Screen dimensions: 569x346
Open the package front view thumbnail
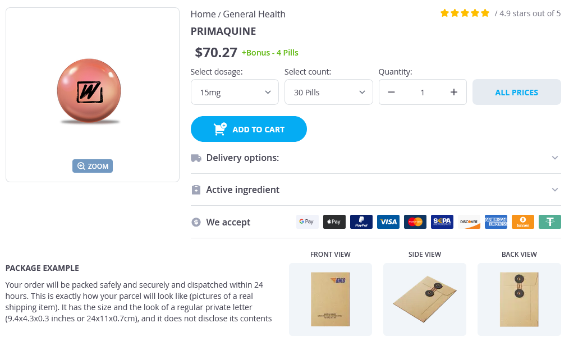[x=330, y=299]
